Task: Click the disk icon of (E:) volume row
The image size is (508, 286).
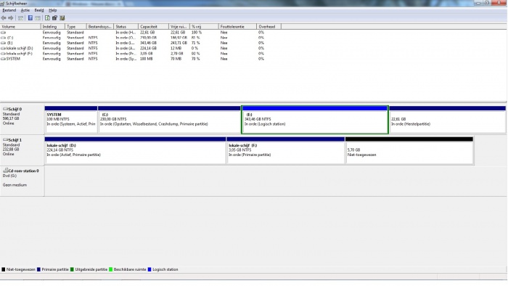Action: point(3,43)
